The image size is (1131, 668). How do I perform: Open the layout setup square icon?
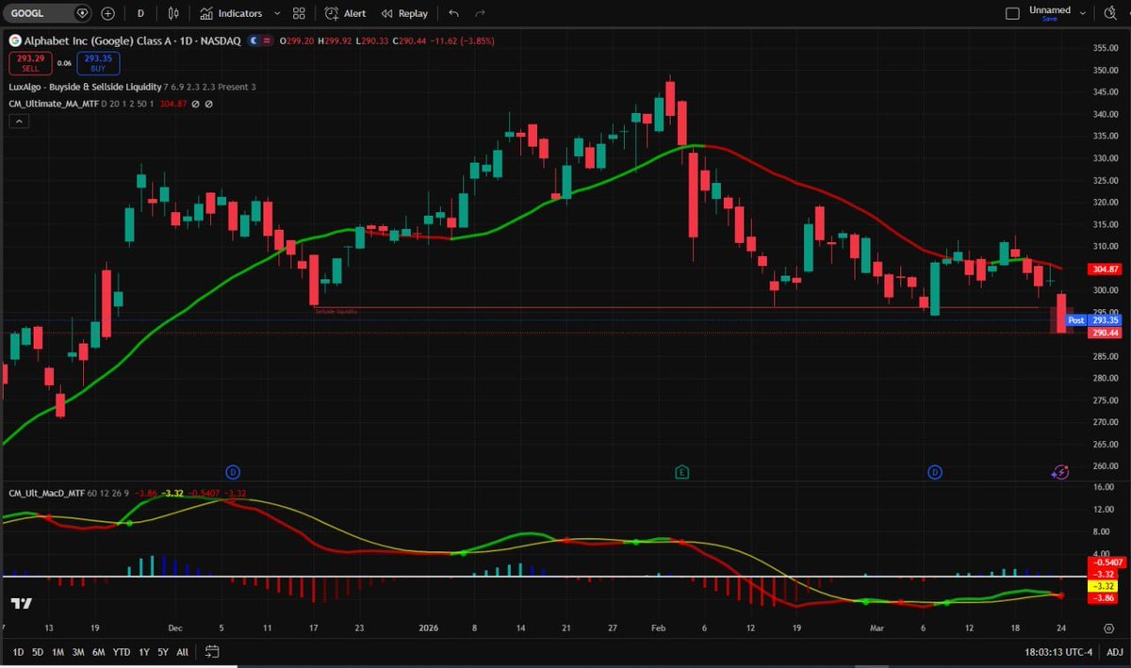[x=1012, y=13]
